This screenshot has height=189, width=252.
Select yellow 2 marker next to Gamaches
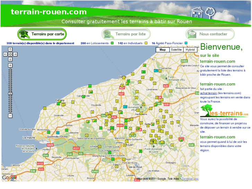point(160,71)
